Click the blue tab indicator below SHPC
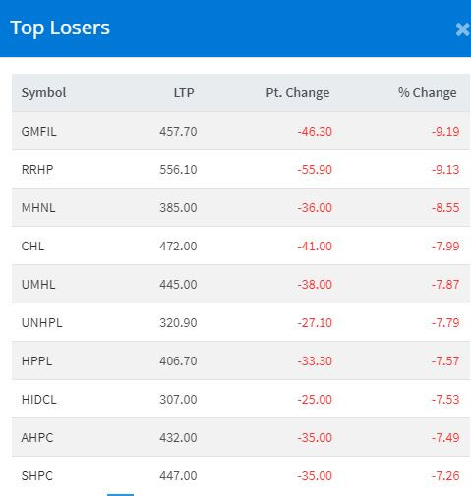The height and width of the screenshot is (496, 471). point(120,495)
